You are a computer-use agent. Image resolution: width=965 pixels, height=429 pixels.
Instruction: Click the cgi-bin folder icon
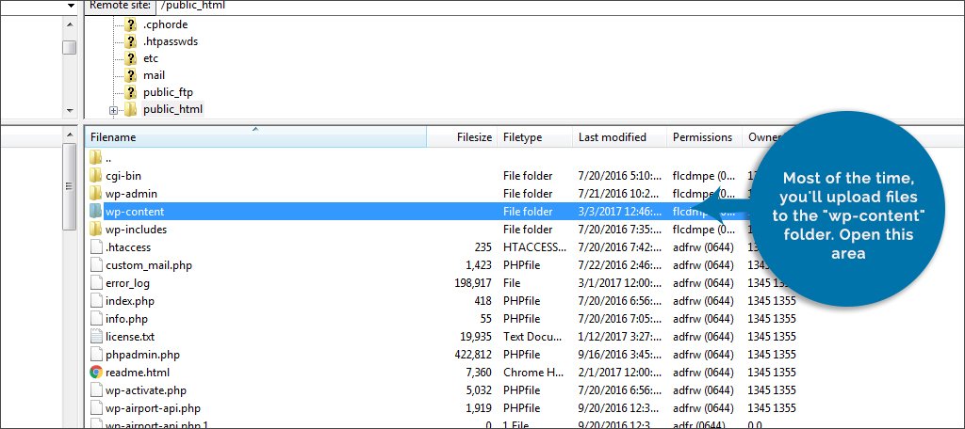(x=95, y=176)
